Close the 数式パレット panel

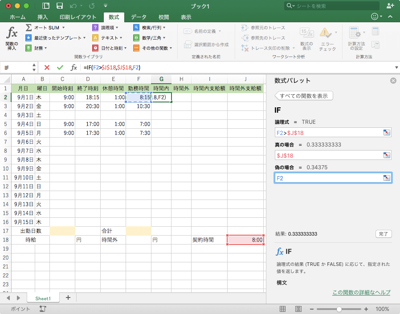(x=393, y=81)
